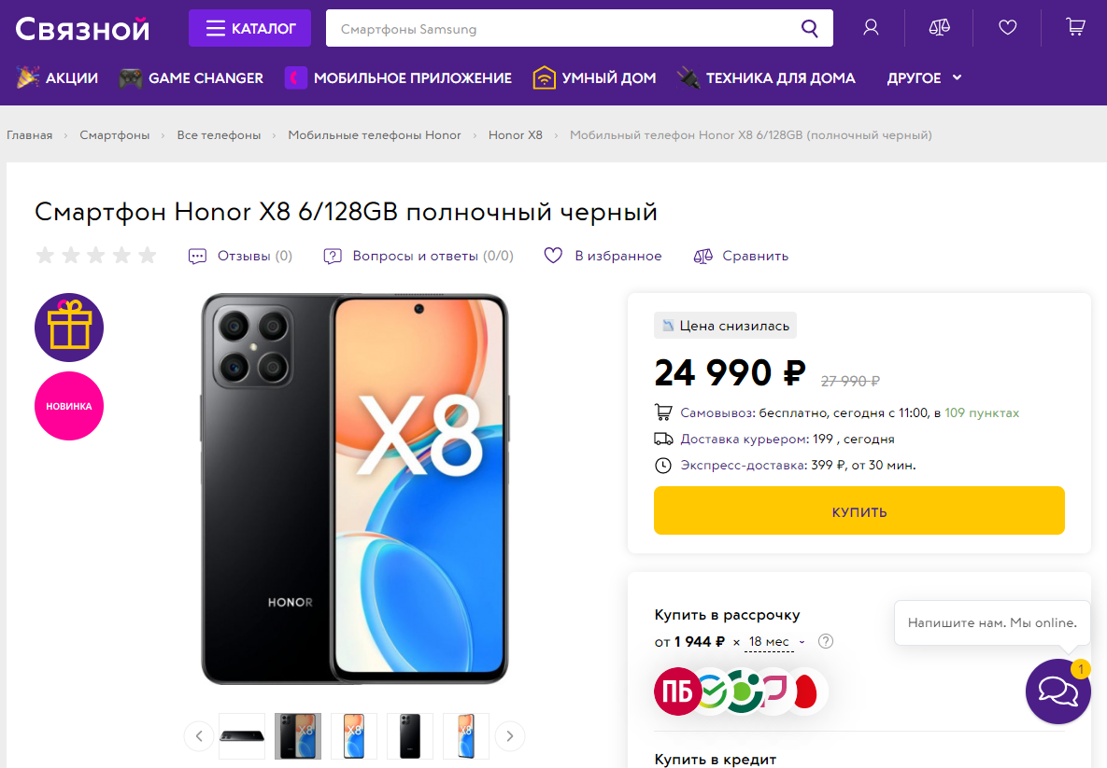Image resolution: width=1107 pixels, height=768 pixels.
Task: Open the comparison scales icon in header
Action: [x=939, y=28]
